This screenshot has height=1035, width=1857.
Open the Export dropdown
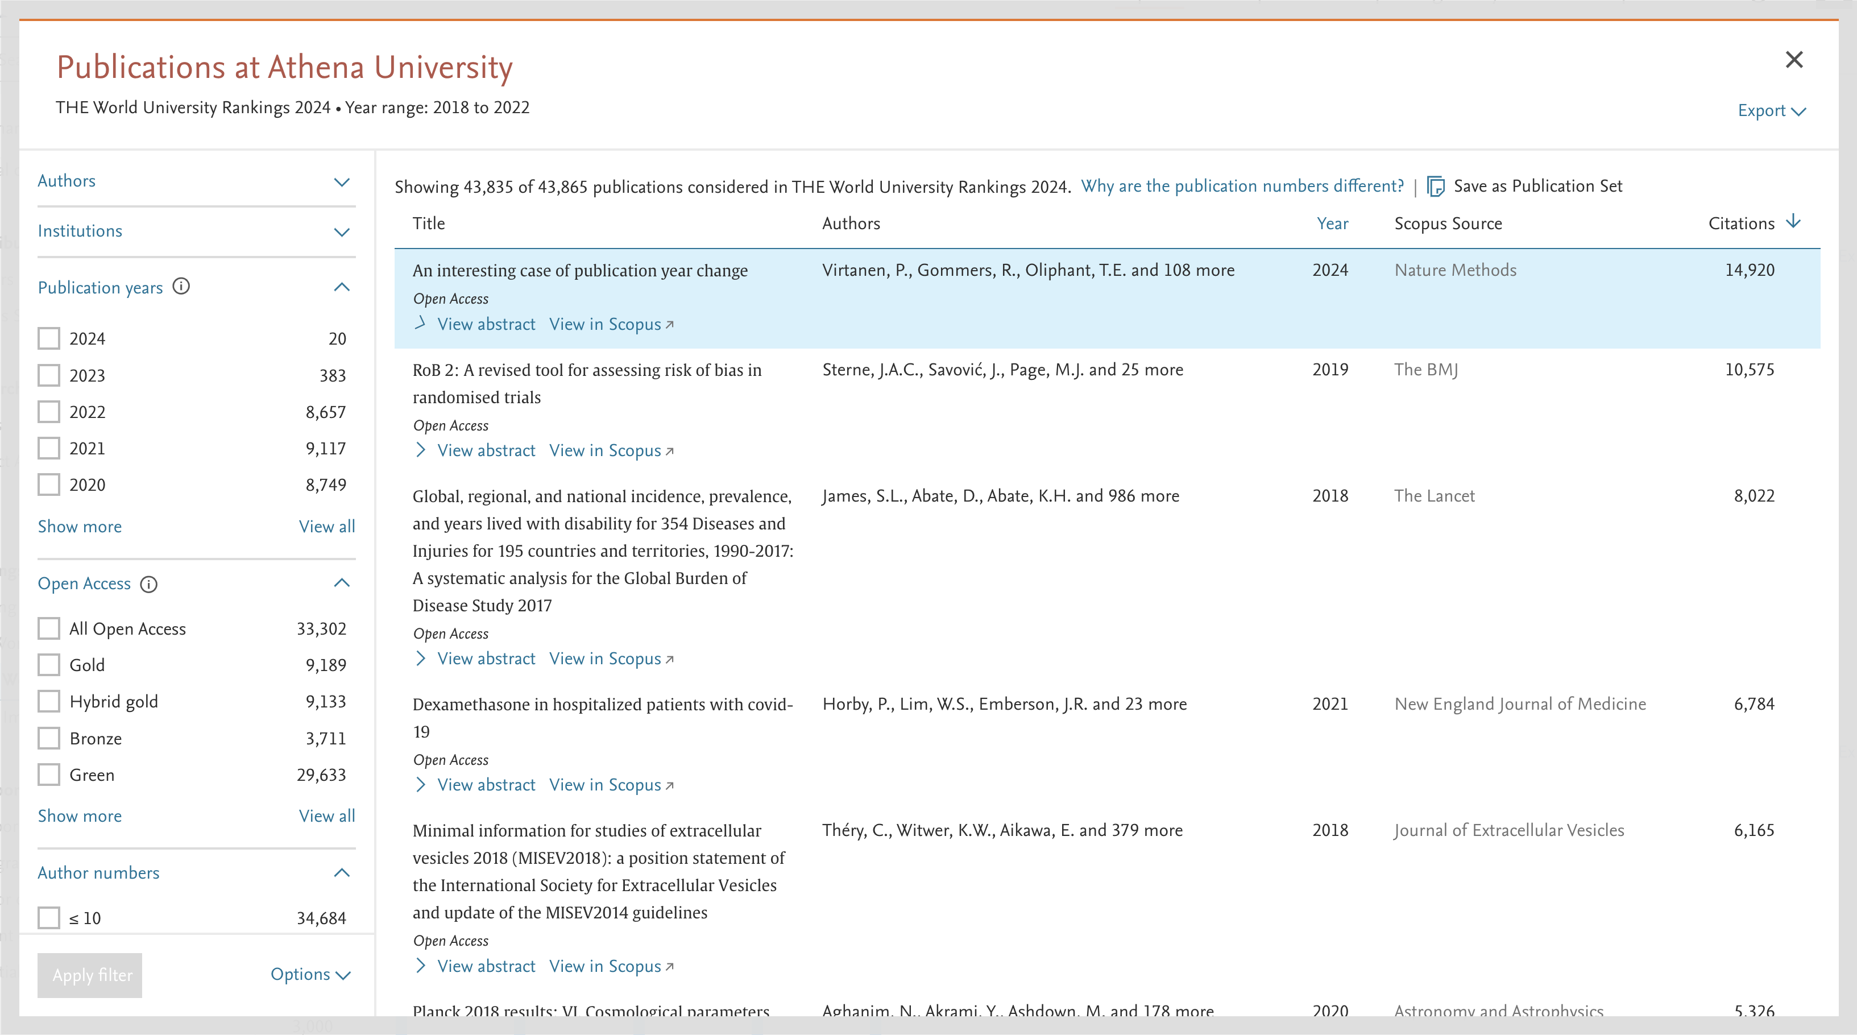[1771, 110]
